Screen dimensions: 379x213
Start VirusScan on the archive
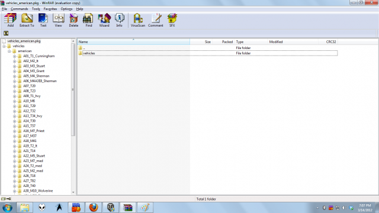pyautogui.click(x=138, y=20)
